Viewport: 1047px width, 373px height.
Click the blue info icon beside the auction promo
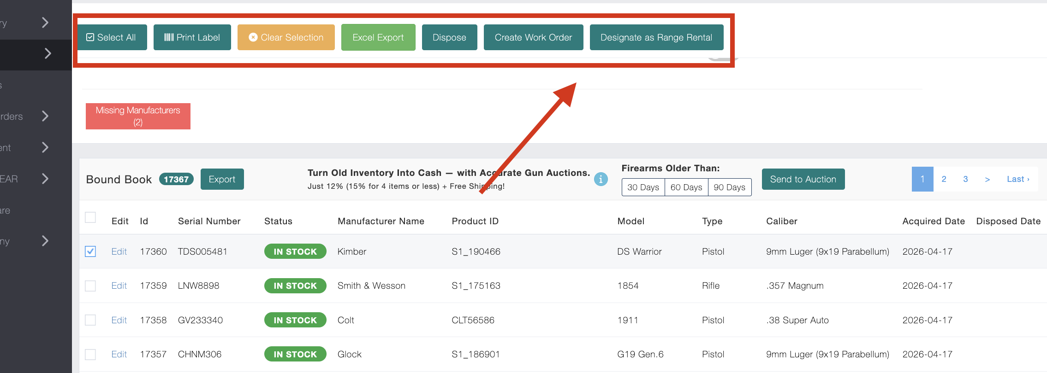tap(601, 179)
